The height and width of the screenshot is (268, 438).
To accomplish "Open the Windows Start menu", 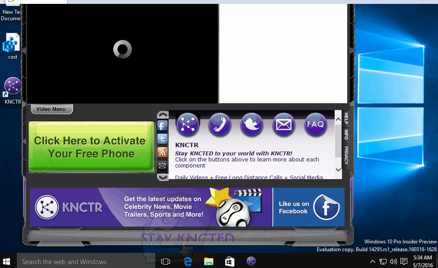I will coord(6,261).
